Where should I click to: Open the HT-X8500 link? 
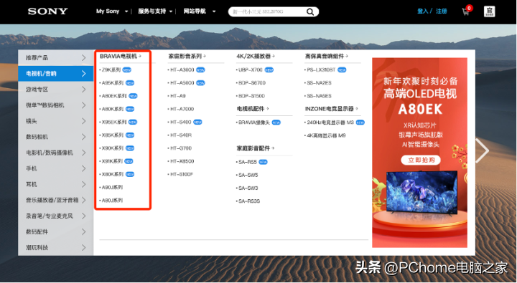(182, 161)
